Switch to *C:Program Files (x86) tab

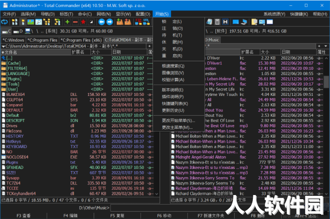[x=81, y=40]
